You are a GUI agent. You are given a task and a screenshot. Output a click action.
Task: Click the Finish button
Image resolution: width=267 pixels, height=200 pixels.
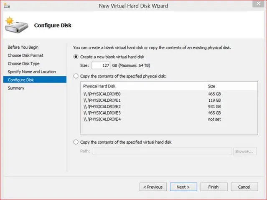pyautogui.click(x=214, y=187)
